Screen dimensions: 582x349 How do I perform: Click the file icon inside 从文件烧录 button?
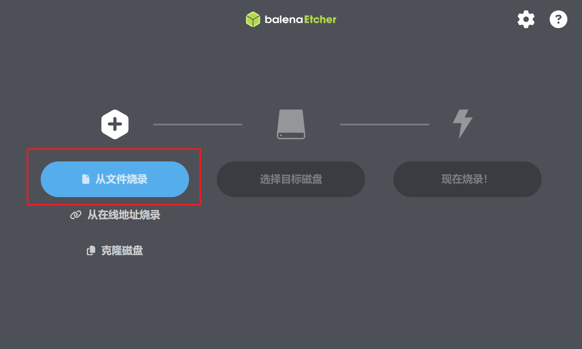(86, 179)
